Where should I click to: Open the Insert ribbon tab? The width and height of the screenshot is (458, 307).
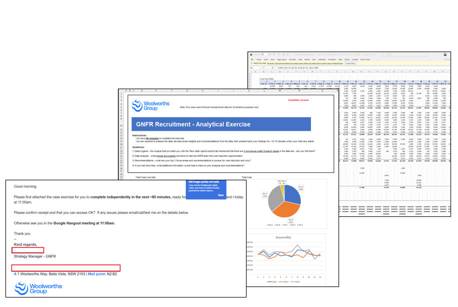pos(266,60)
